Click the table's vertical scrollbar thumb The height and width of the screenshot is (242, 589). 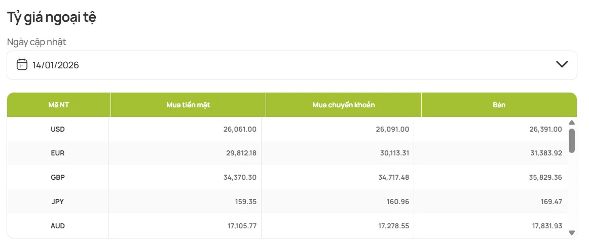coord(572,140)
